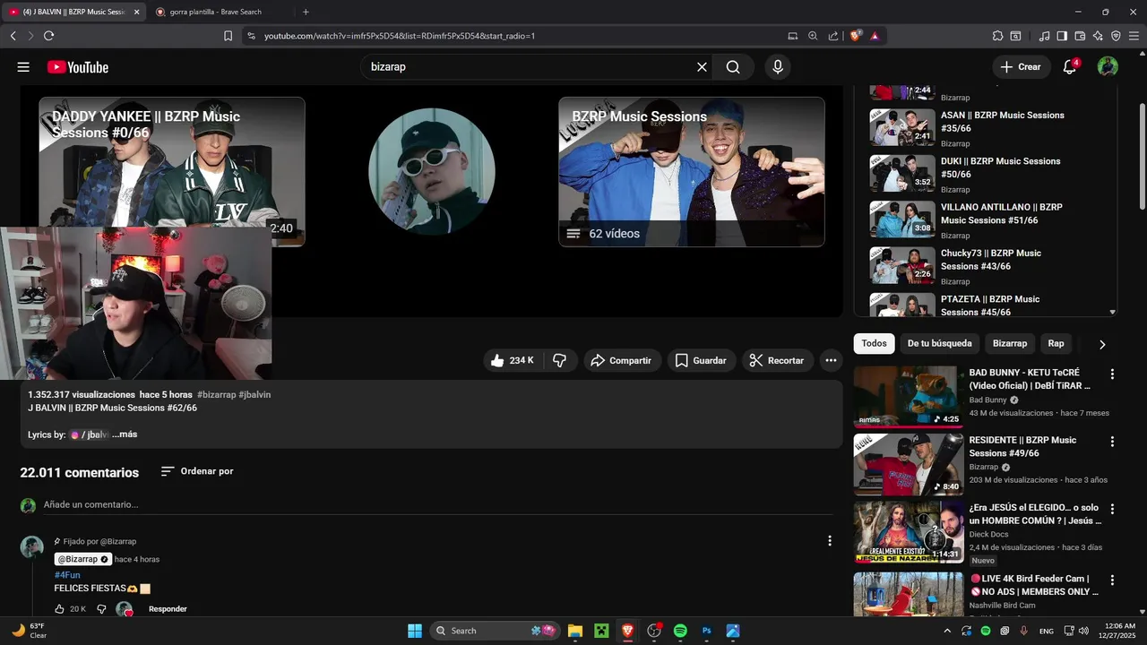This screenshot has height=645, width=1147.
Task: Open Bizarrap channel circle avatar
Action: [x=432, y=171]
